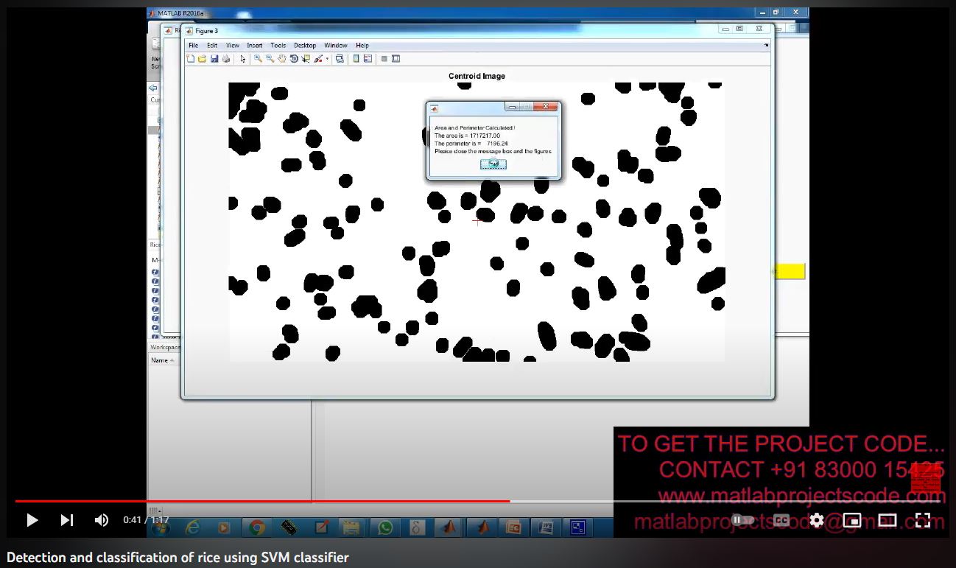The width and height of the screenshot is (956, 568).
Task: Click the Insert Legend icon
Action: tap(368, 59)
